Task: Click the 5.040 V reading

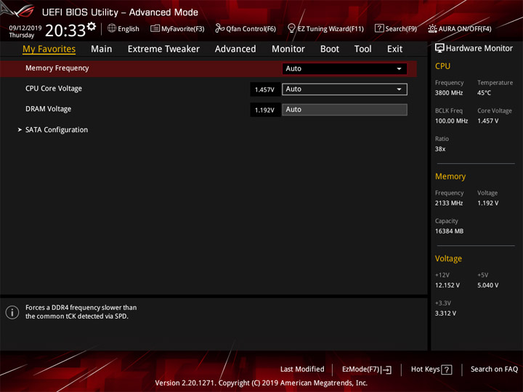Action: click(x=488, y=285)
